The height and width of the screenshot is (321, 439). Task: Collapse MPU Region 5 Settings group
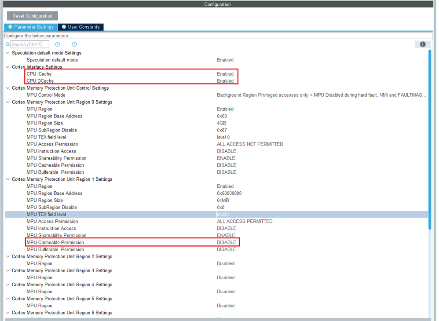[8, 299]
